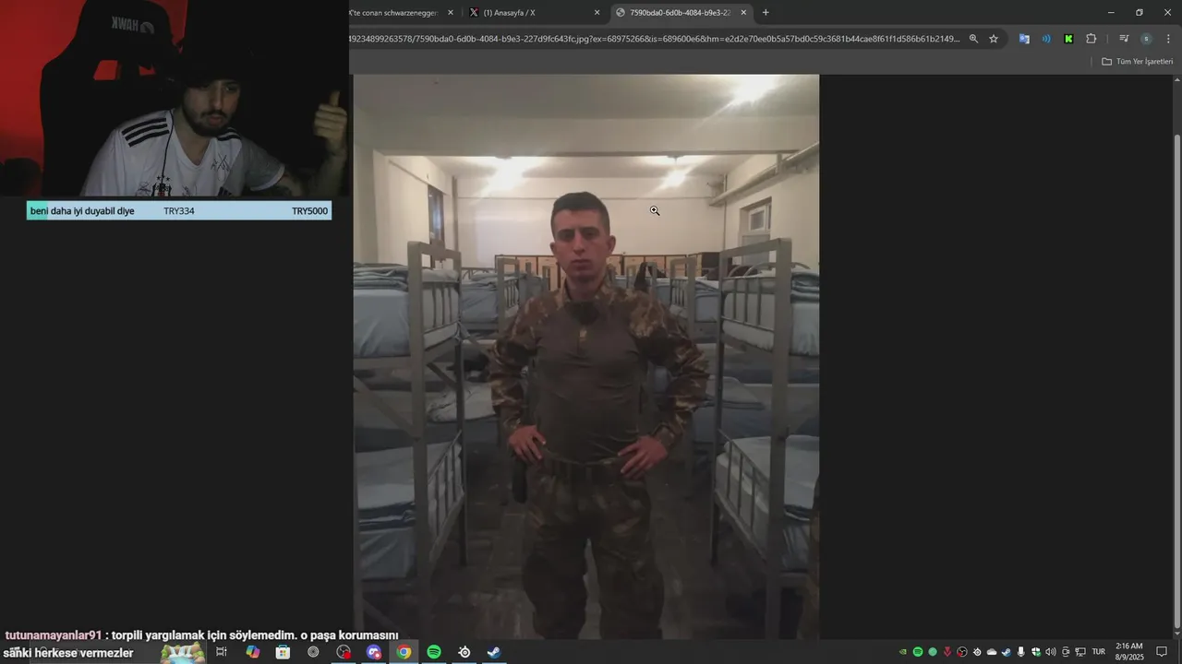The width and height of the screenshot is (1182, 664).
Task: Open a new tab with plus button
Action: point(766,13)
